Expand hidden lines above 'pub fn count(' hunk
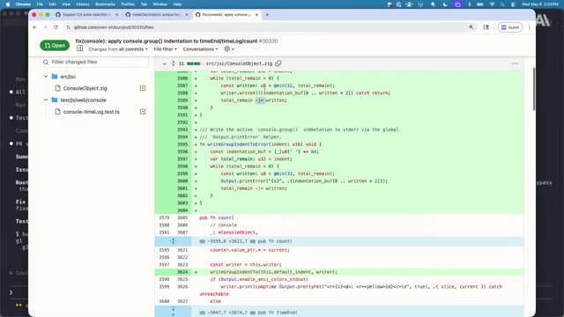Screen dimensions: 564x317 coord(173,241)
